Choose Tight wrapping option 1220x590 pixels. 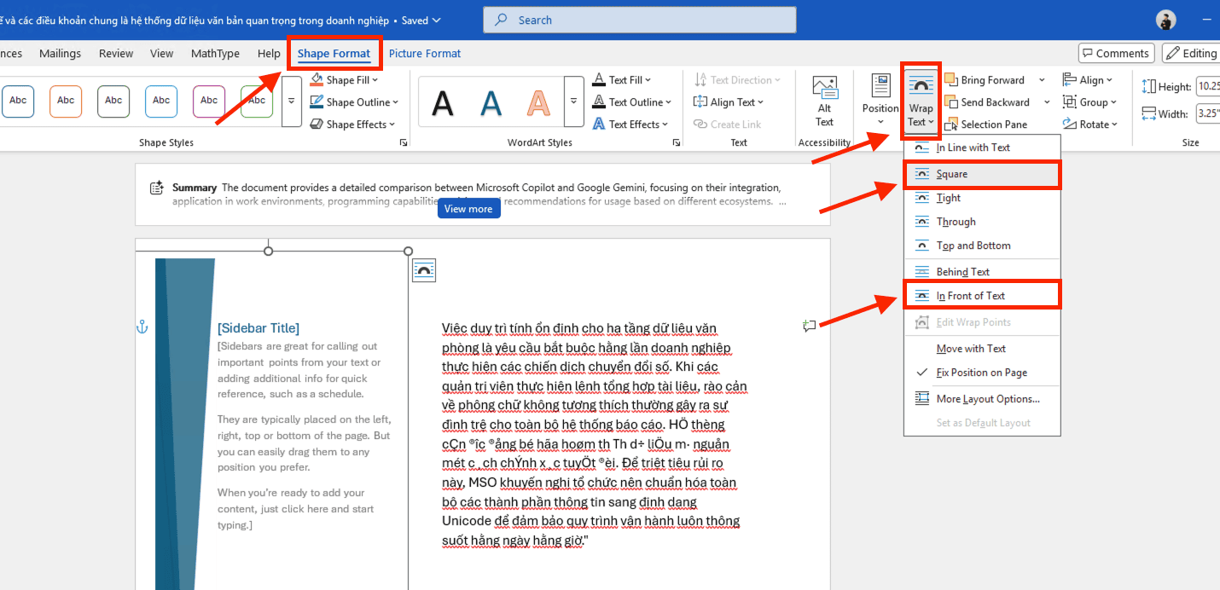(982, 198)
